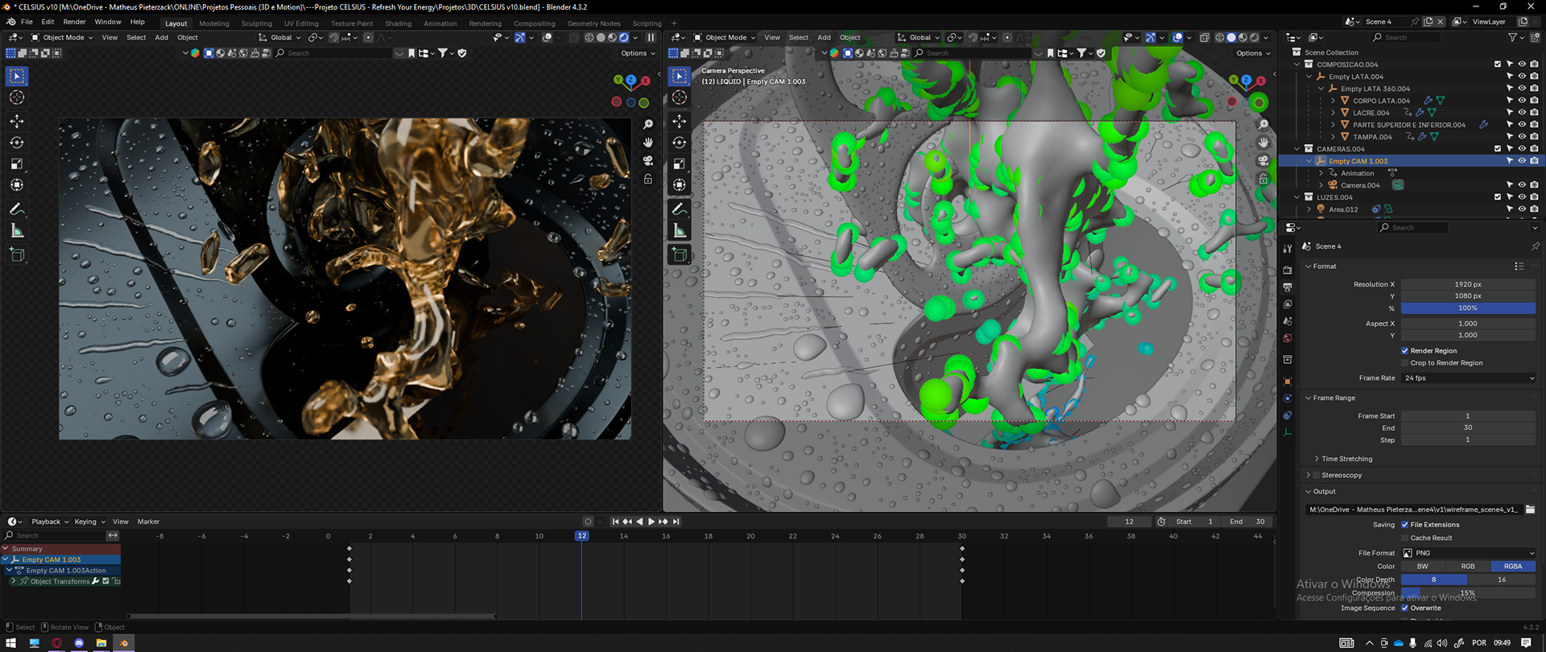
Task: Collapse the Frame Range panel
Action: pyautogui.click(x=1308, y=398)
